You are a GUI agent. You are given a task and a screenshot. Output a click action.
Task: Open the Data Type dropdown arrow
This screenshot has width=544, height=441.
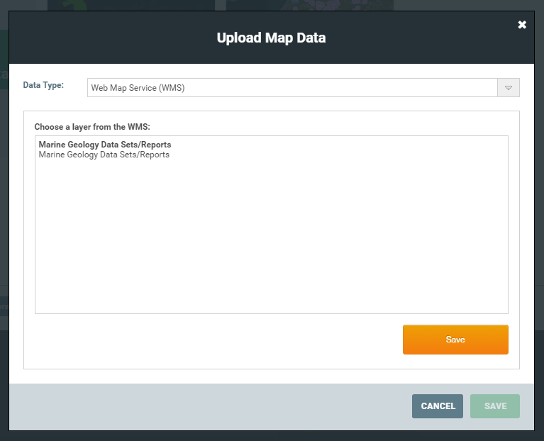(x=509, y=88)
